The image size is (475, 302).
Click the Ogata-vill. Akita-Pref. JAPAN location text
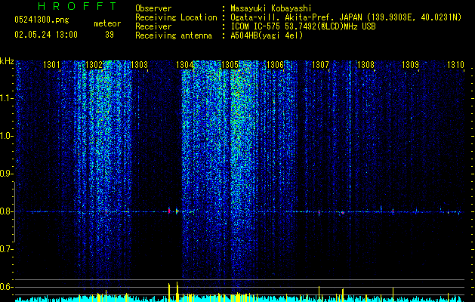[x=346, y=17]
